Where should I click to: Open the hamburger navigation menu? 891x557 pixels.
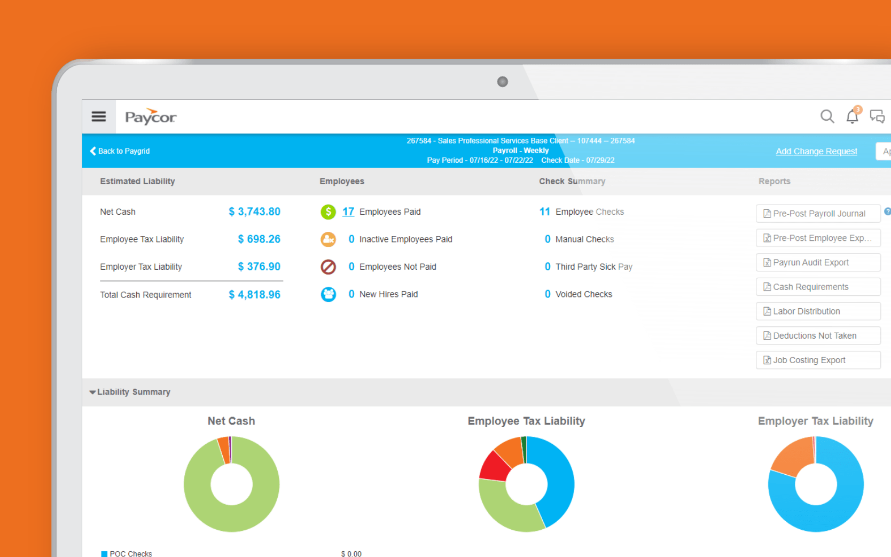click(x=99, y=116)
